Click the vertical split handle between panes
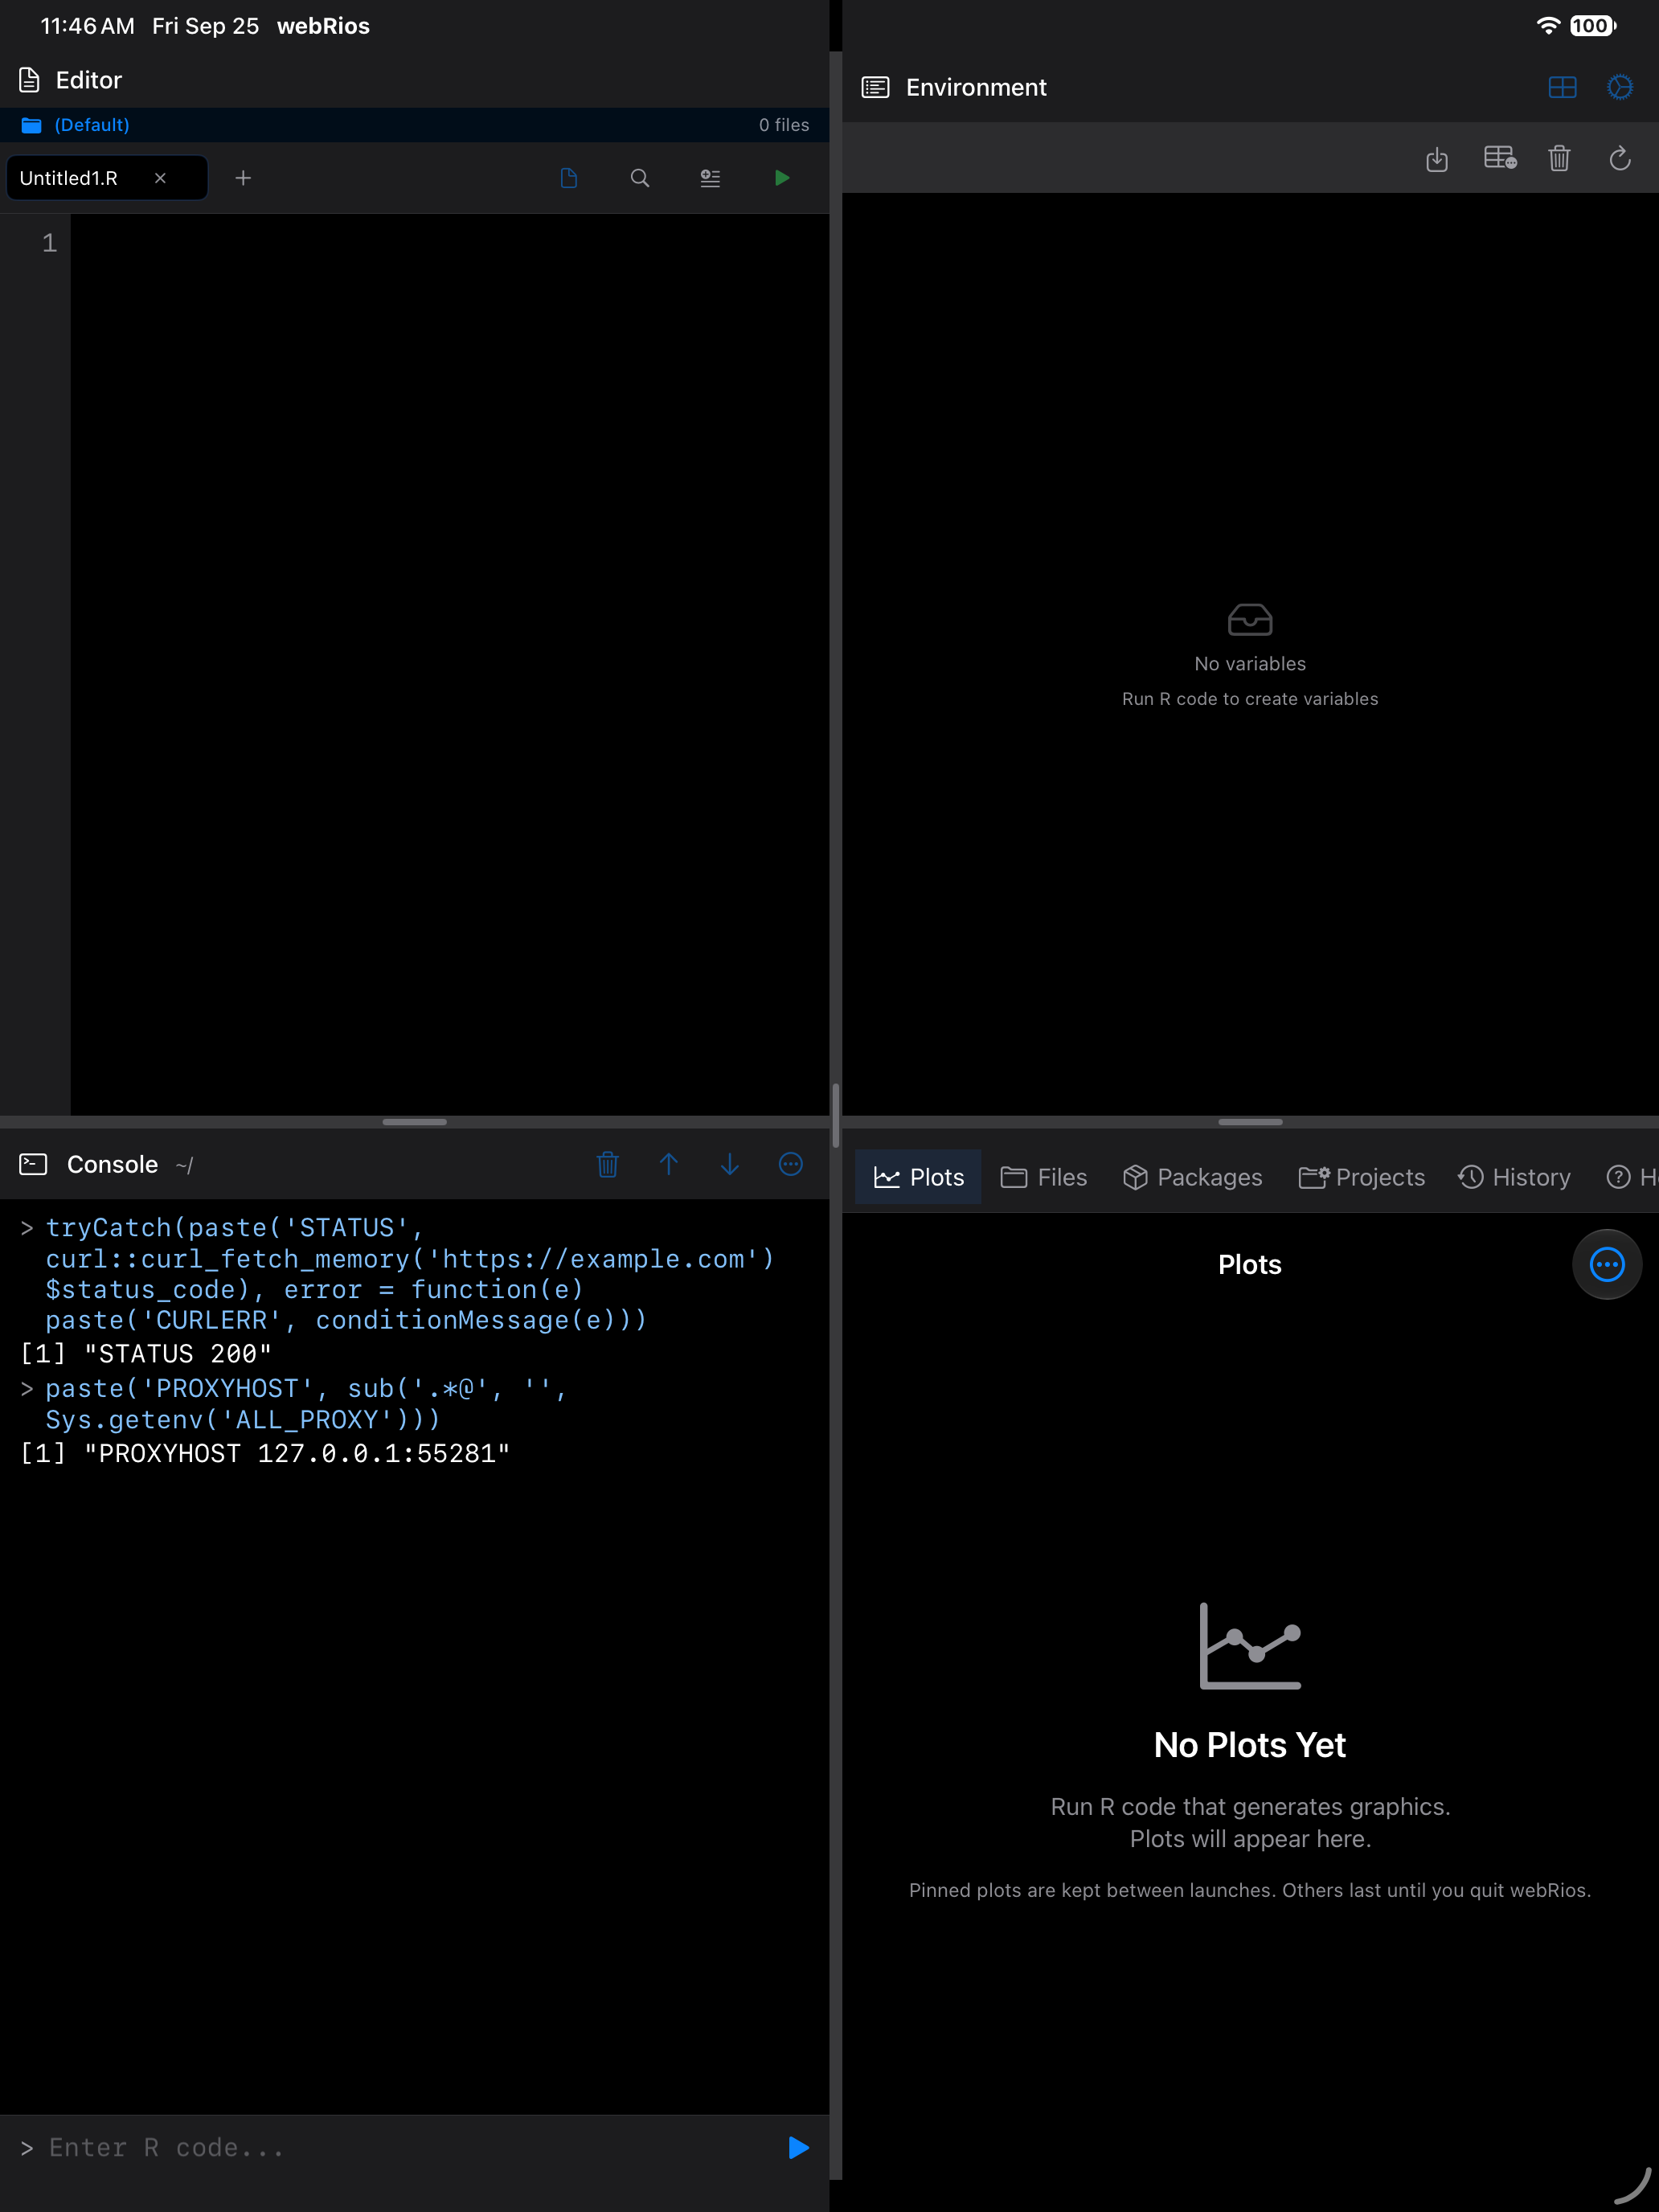The image size is (1659, 2212). [835, 1115]
